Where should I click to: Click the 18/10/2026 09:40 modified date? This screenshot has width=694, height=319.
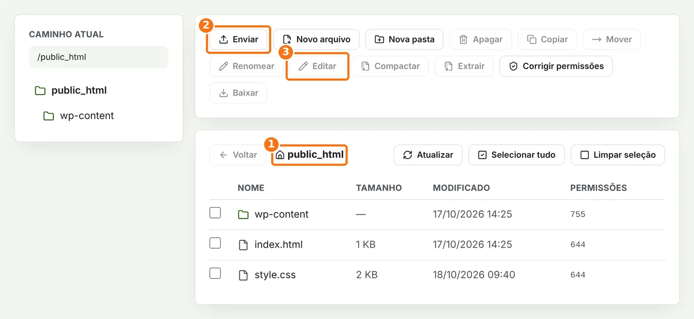pos(474,274)
